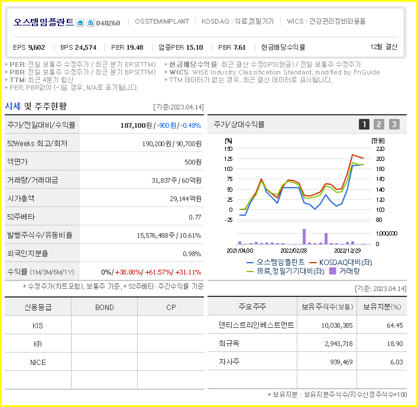Select the 의료,정밀기기대비(좌) green legend entry

click(285, 272)
